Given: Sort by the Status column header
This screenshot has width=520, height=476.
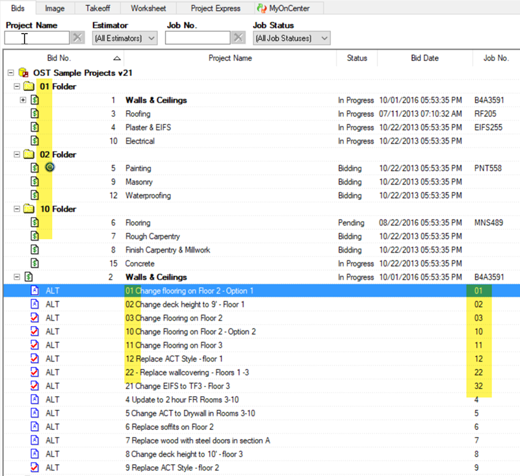Looking at the screenshot, I should tap(357, 58).
